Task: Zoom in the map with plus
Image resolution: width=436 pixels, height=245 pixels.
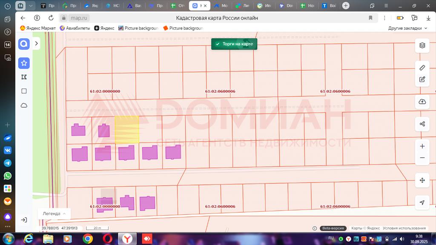Action: pyautogui.click(x=422, y=146)
